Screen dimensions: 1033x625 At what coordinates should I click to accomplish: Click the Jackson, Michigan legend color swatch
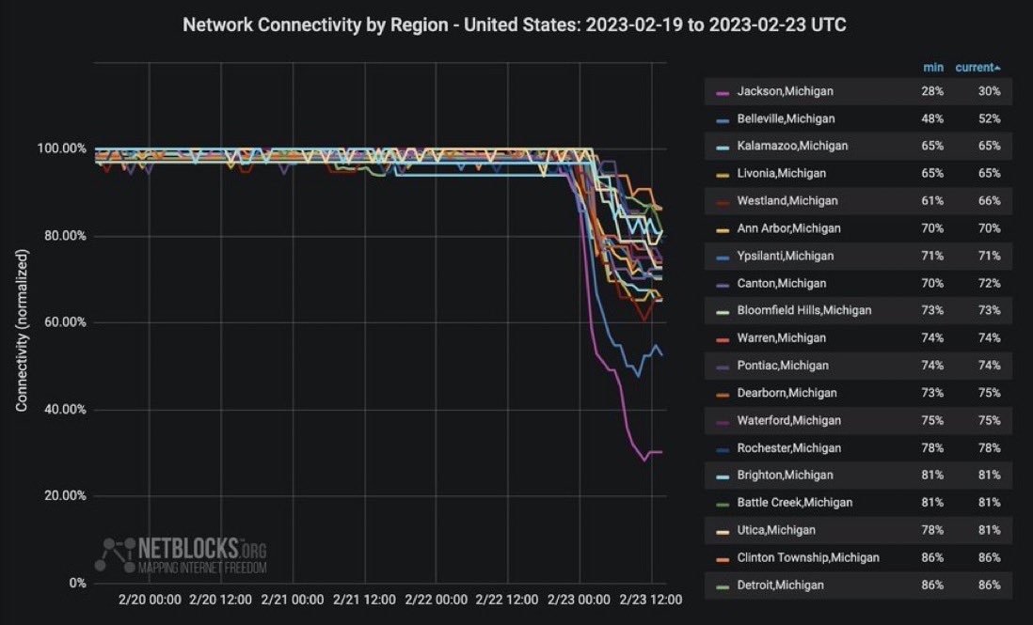click(x=723, y=93)
